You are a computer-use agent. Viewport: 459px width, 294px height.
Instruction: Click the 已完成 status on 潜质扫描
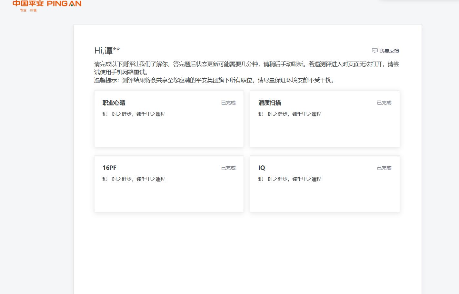pyautogui.click(x=384, y=103)
